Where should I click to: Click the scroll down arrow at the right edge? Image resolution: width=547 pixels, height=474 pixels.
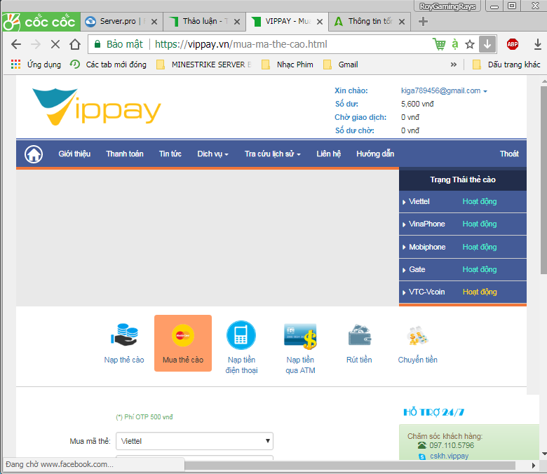[544, 454]
